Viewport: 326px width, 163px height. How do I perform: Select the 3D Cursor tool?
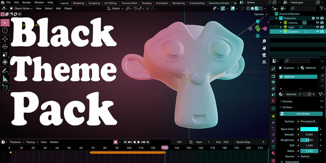[x=5, y=30]
